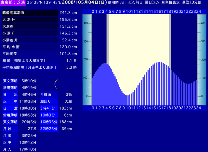
Task: Select the 195.6 cm value
Action: [x=68, y=20]
